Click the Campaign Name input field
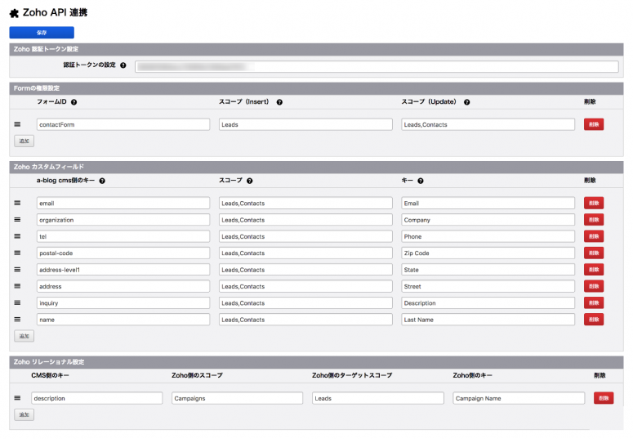This screenshot has height=439, width=633. tap(519, 398)
